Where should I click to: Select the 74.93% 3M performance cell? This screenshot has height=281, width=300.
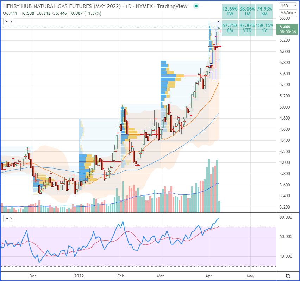tap(264, 12)
